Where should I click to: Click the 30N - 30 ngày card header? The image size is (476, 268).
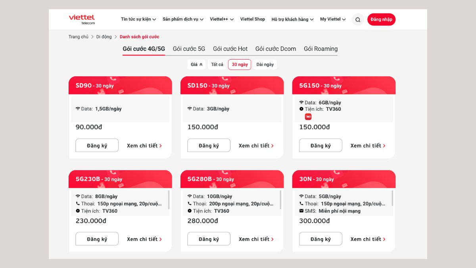click(x=344, y=179)
